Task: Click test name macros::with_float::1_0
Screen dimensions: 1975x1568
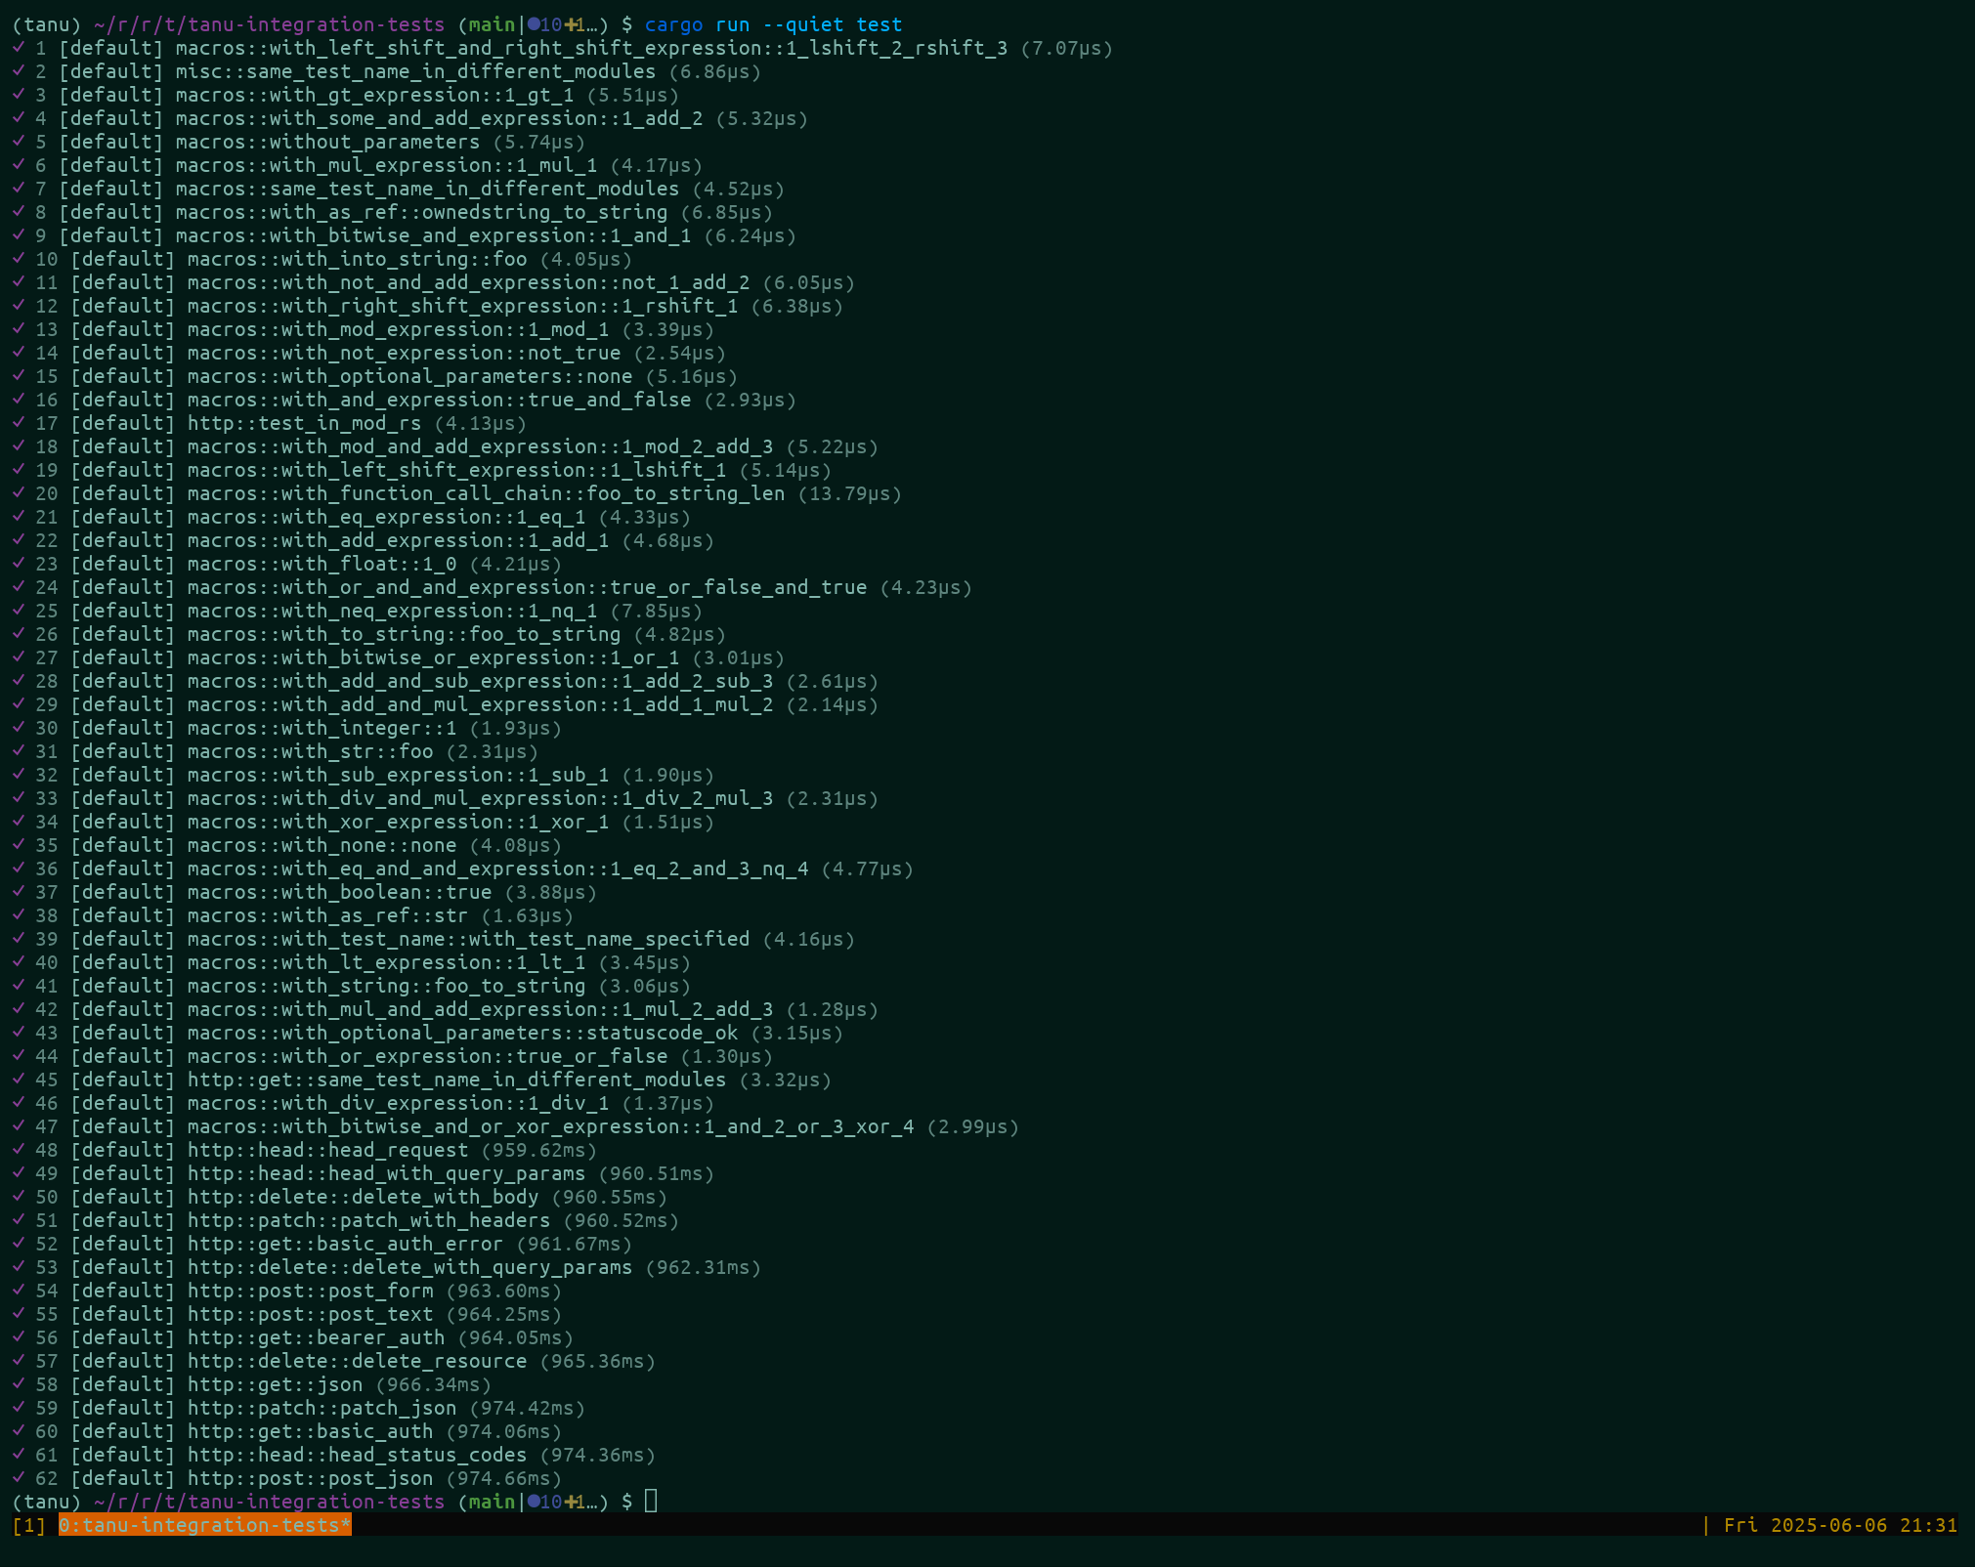Action: point(322,564)
